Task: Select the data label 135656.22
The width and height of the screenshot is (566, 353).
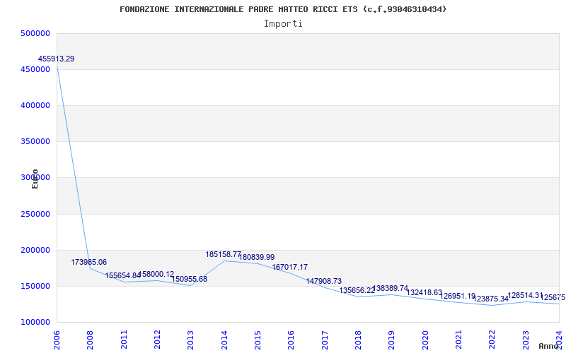Action: tap(357, 290)
